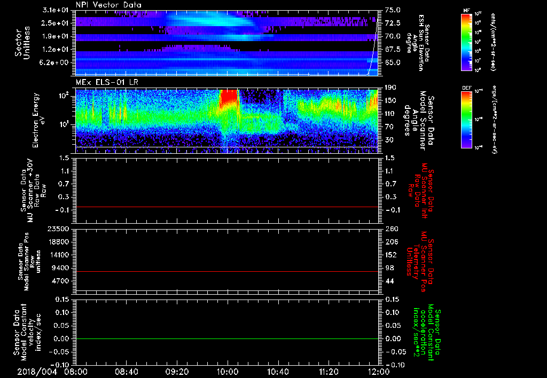Select the 12:00 end time label
This screenshot has height=378, width=547.
point(379,371)
